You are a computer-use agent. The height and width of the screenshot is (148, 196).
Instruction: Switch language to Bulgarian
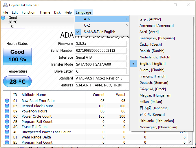pos(161,38)
